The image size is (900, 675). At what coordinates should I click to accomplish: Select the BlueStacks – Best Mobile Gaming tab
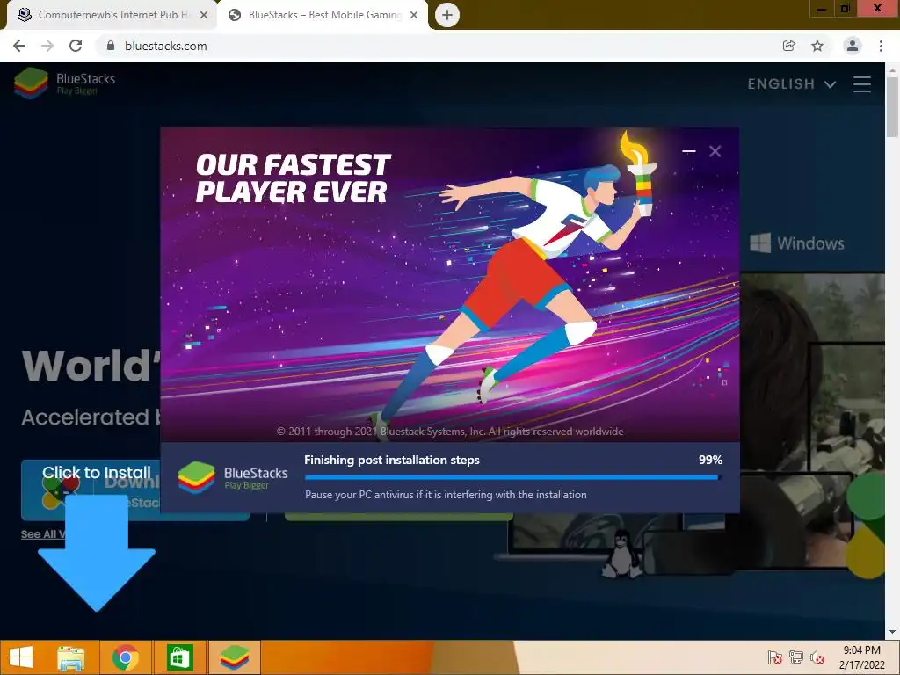(323, 15)
